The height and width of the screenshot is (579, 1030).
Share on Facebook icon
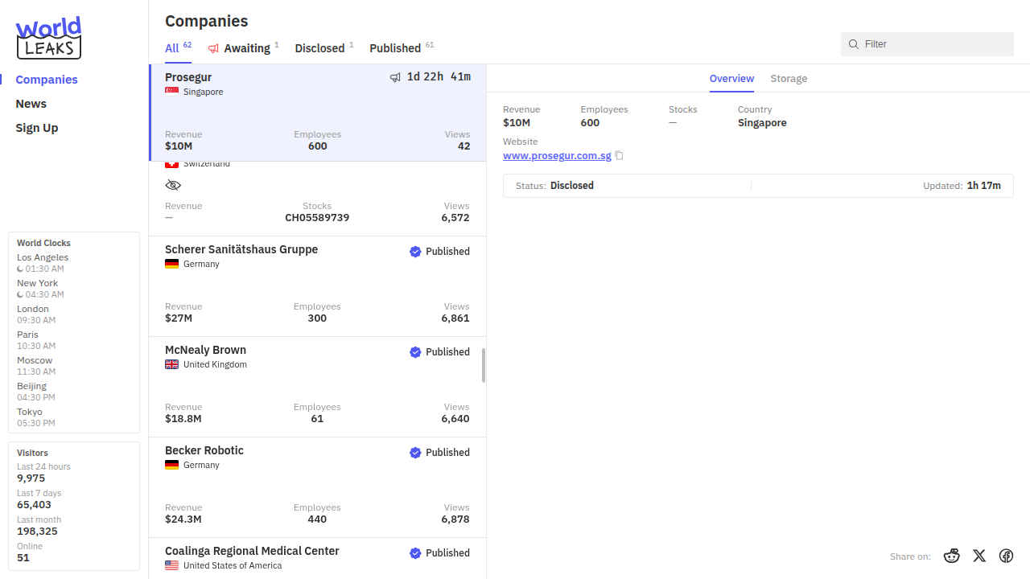(1006, 556)
